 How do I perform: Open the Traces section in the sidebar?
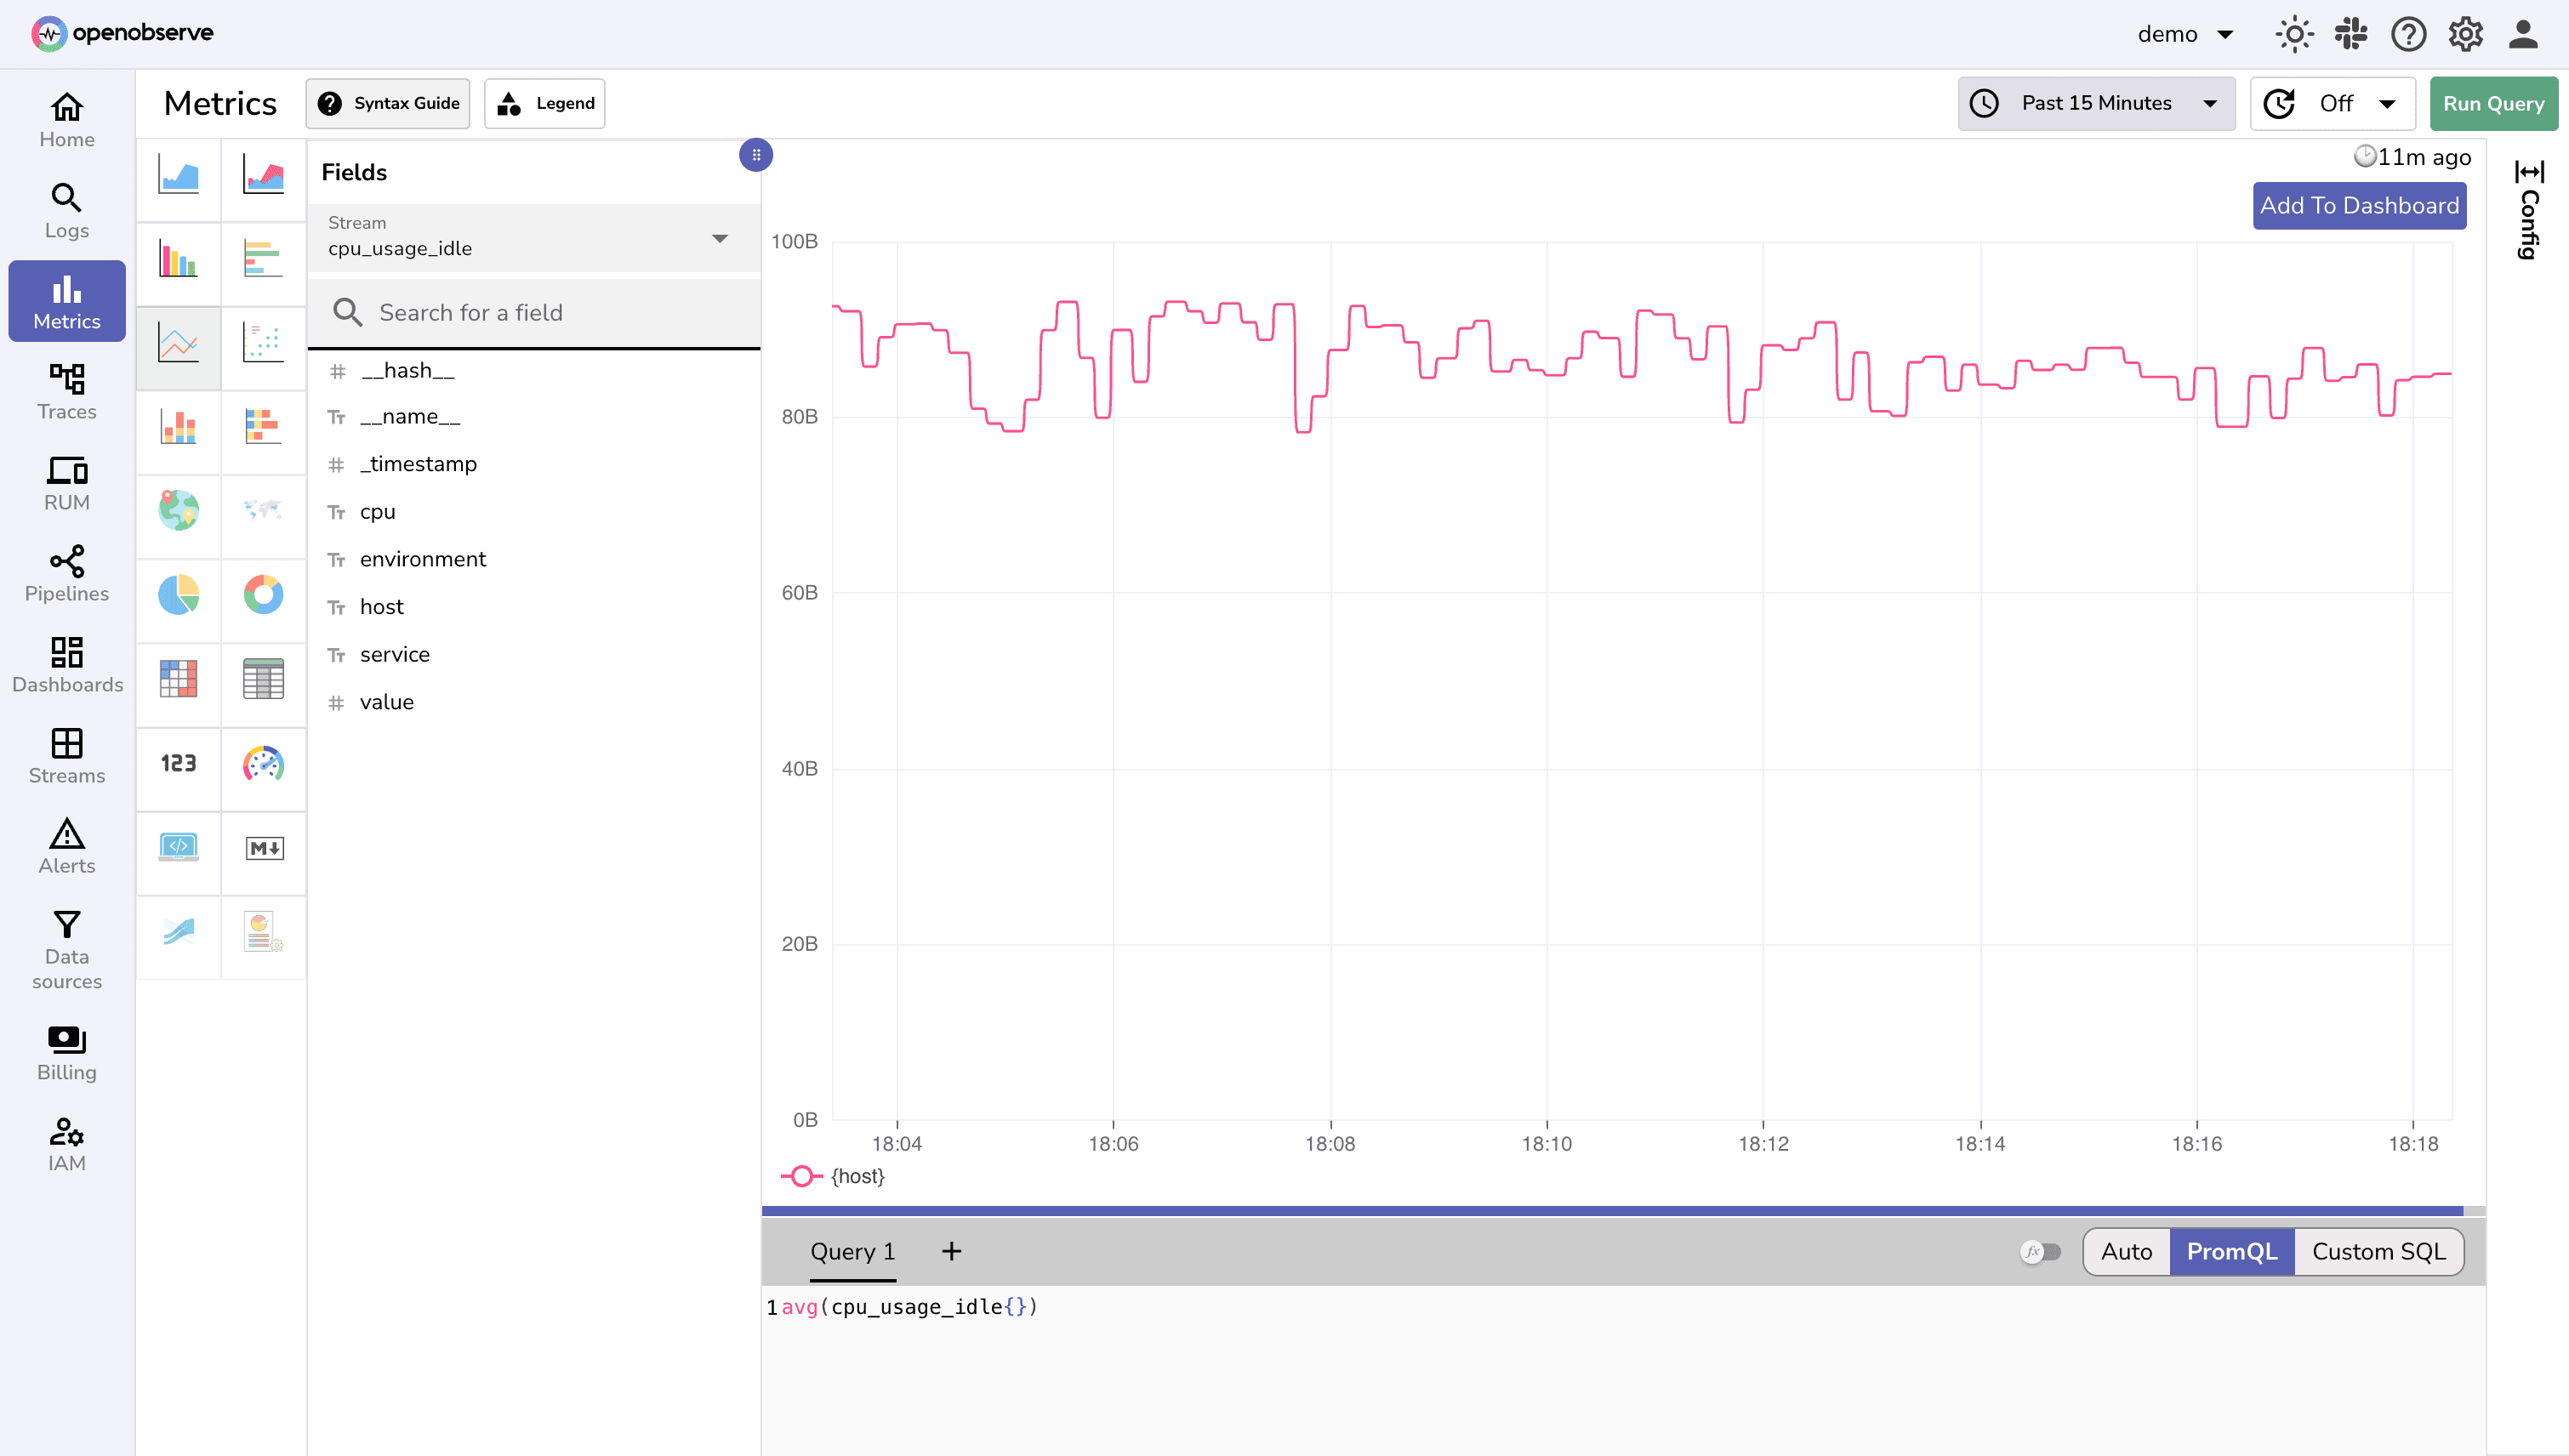click(x=66, y=392)
